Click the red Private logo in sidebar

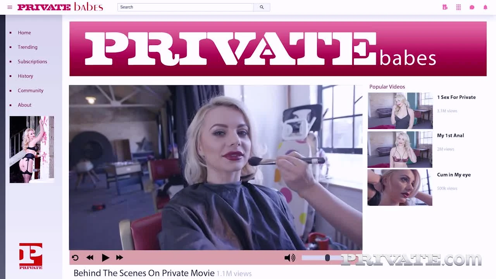pos(31,256)
